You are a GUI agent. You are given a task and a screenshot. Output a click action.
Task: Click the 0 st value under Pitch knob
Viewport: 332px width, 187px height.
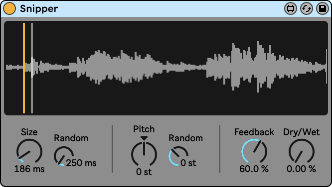click(144, 172)
